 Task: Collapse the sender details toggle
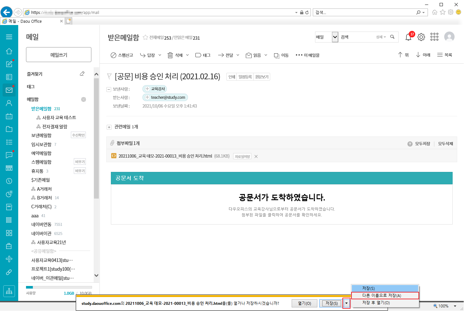pos(109,89)
